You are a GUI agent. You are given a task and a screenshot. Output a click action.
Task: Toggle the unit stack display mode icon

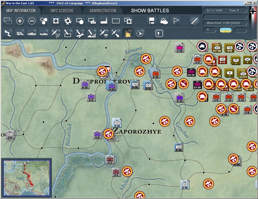8,21
